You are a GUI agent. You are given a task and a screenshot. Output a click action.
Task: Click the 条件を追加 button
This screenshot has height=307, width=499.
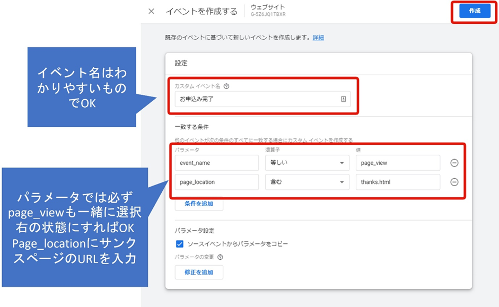coord(199,204)
